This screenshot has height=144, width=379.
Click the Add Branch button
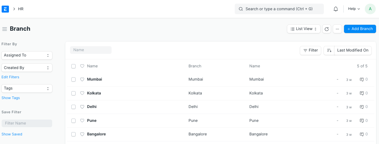[360, 29]
